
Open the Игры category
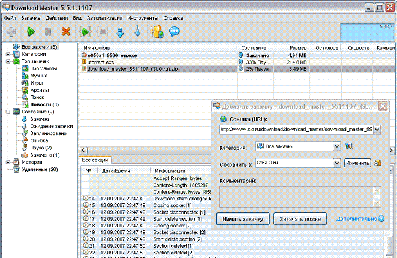(37, 83)
